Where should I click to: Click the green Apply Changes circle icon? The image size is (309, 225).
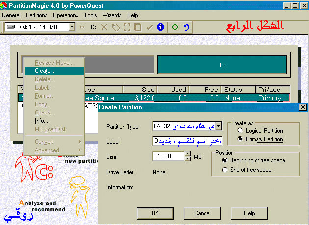pyautogui.click(x=175, y=27)
